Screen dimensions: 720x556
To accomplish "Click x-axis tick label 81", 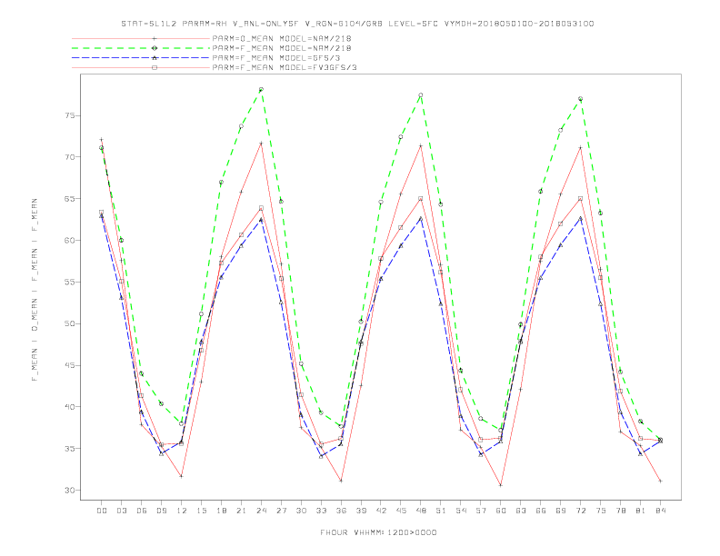I will pos(640,511).
